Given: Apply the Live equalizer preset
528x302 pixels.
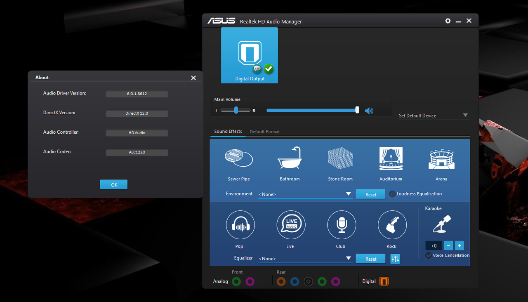Looking at the screenshot, I should coord(291,225).
